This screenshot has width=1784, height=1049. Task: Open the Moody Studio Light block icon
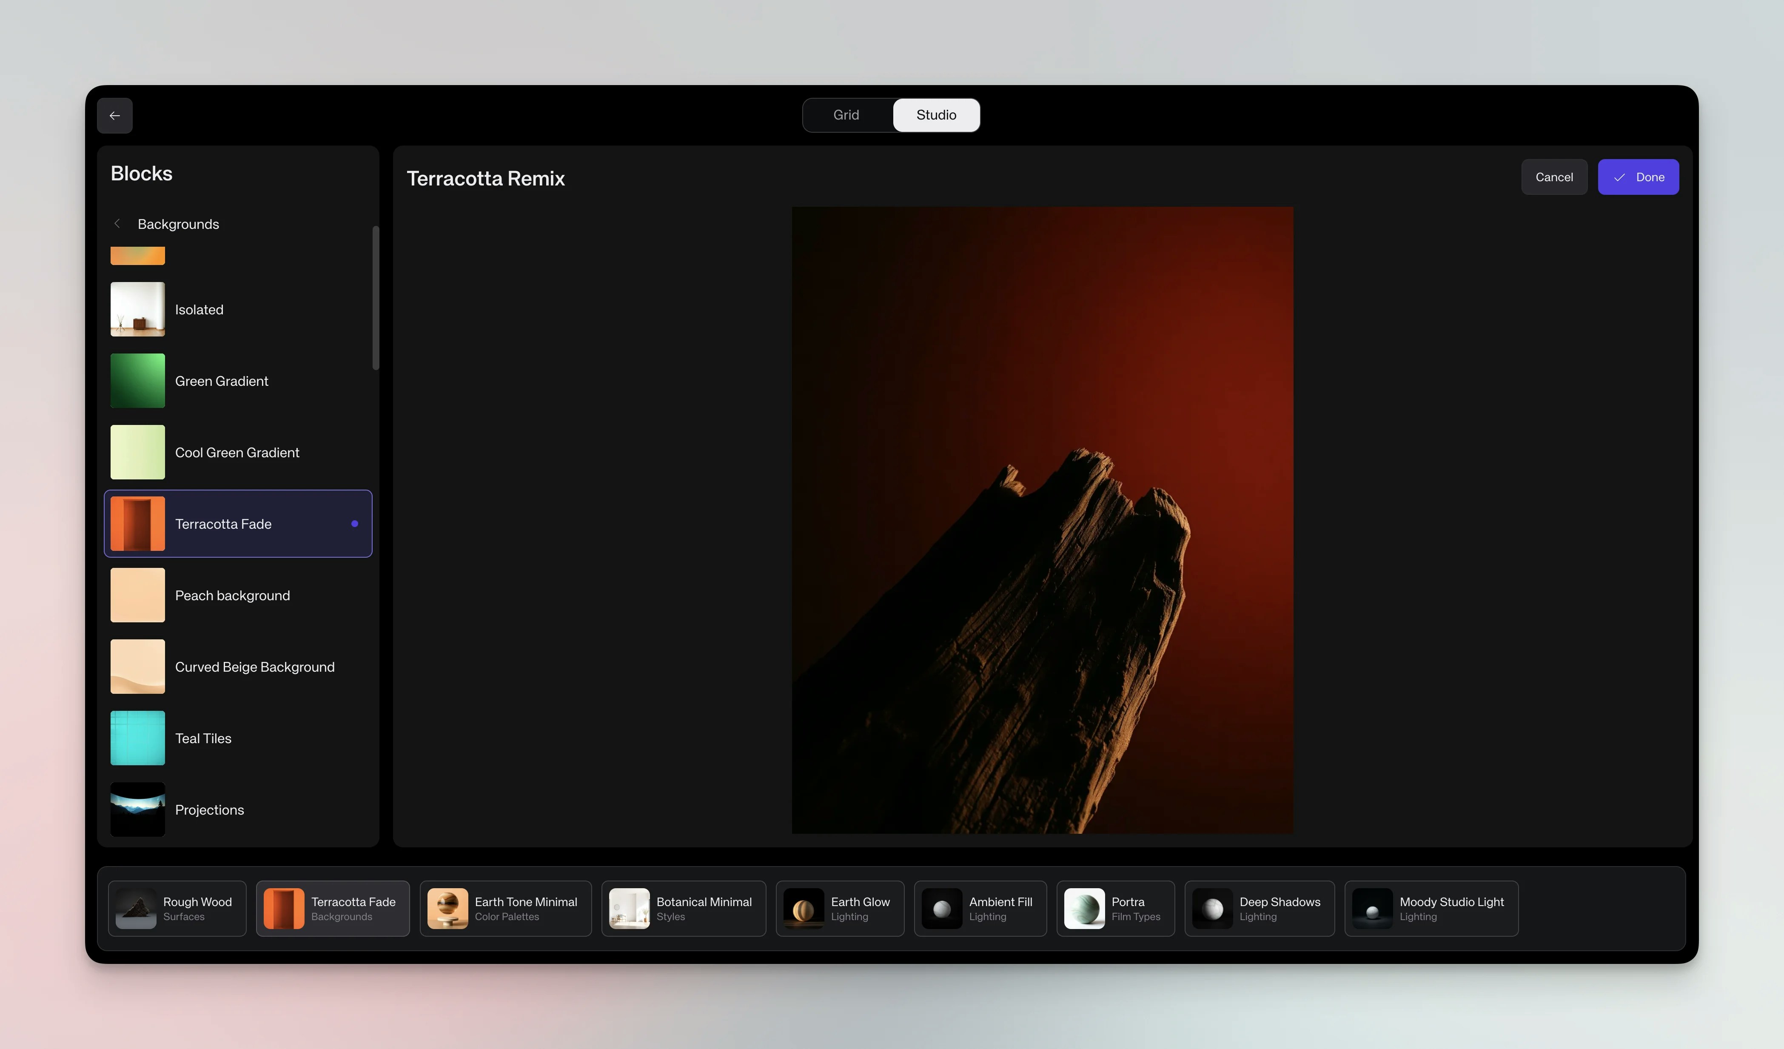coord(1372,908)
